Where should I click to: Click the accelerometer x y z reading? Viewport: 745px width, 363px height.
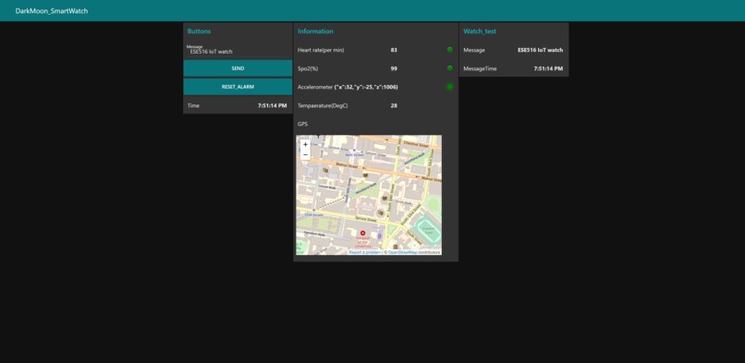[x=366, y=88]
